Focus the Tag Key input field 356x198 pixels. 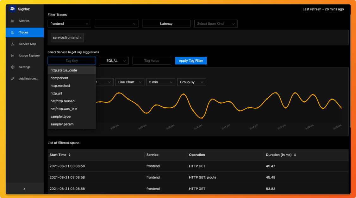(72, 61)
